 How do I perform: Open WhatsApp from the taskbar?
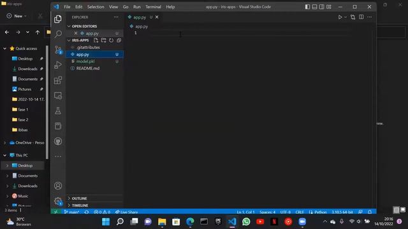(x=246, y=222)
